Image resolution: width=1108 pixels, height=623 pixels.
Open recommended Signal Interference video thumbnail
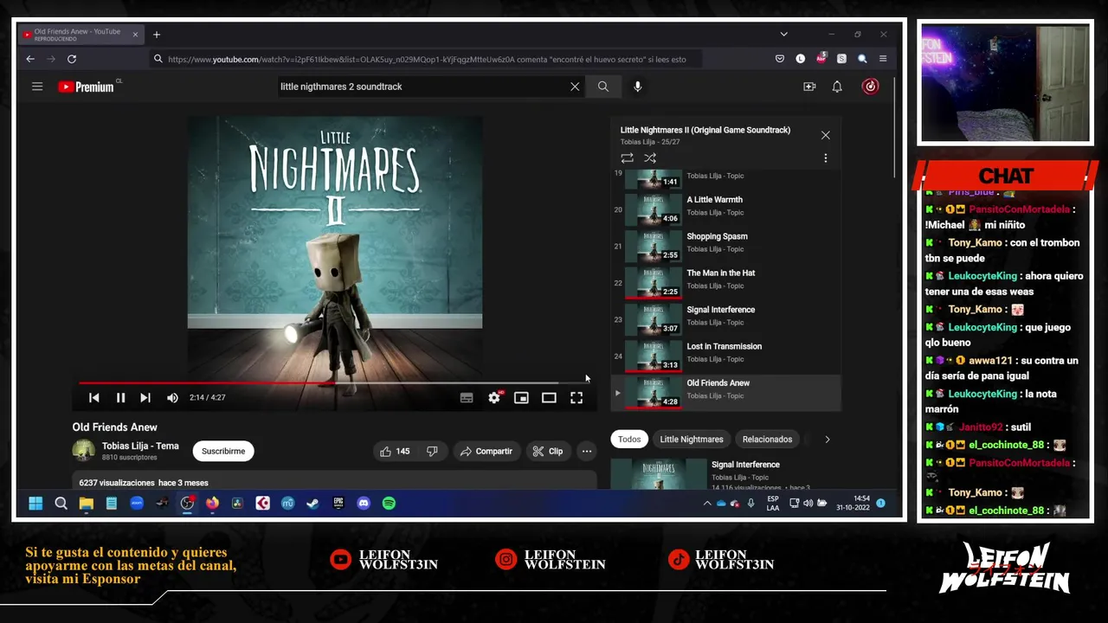pos(659,474)
